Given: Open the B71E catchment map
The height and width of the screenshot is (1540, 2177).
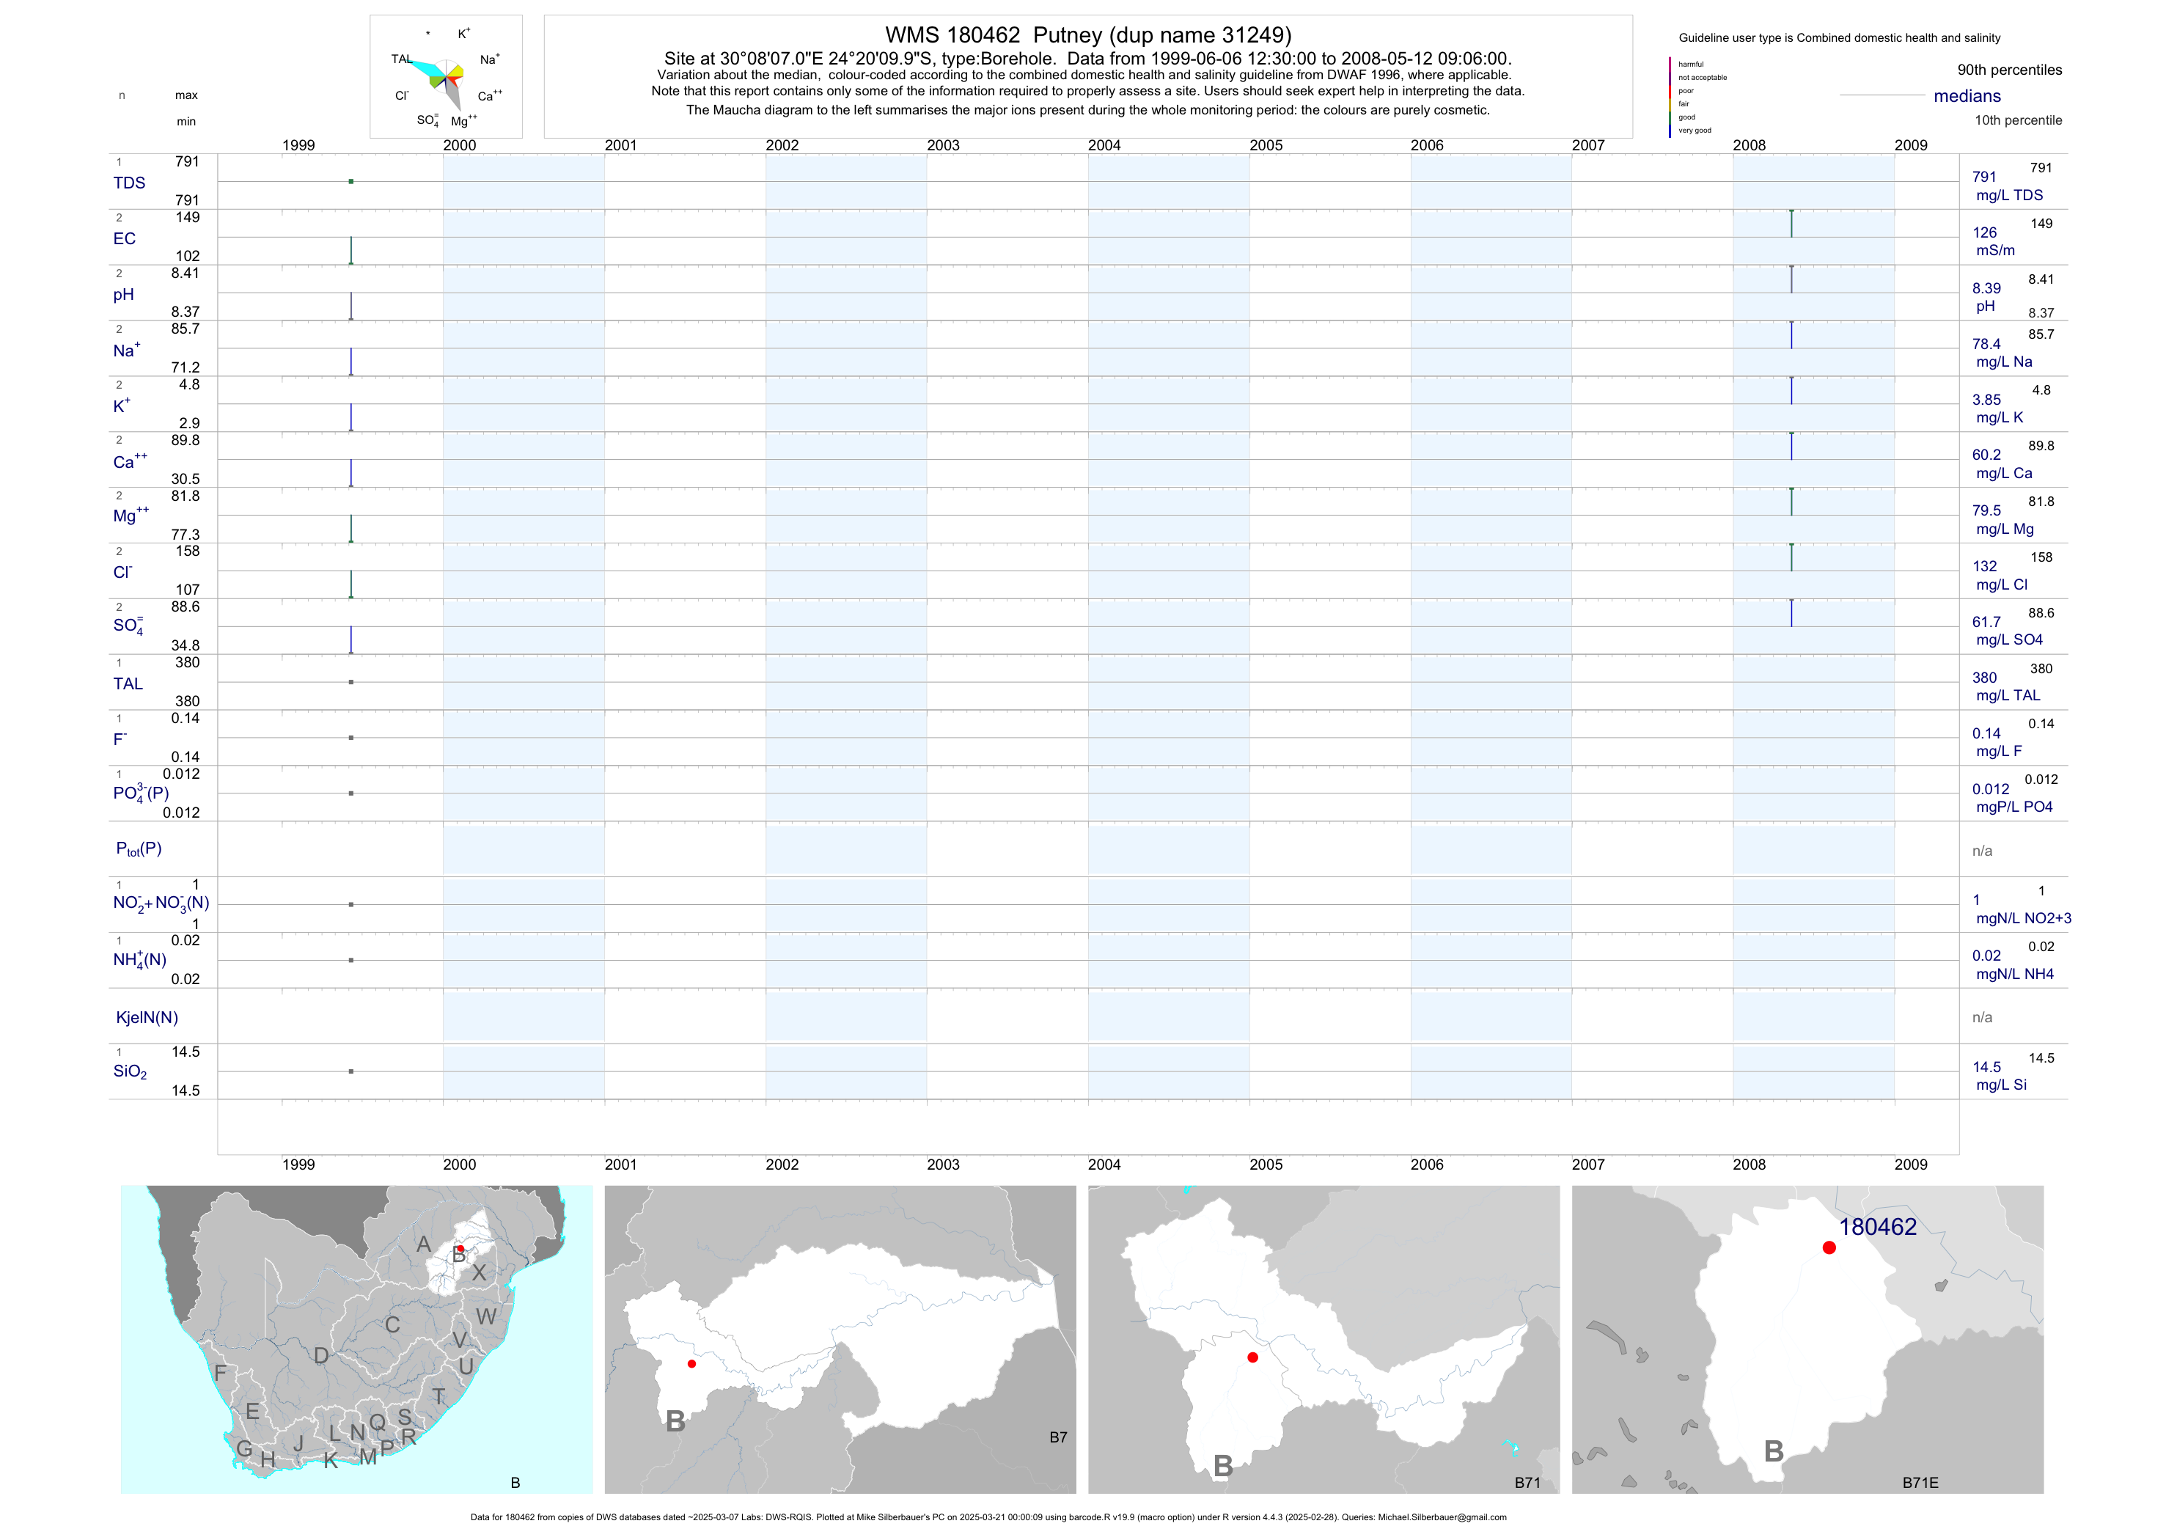Looking at the screenshot, I should [1807, 1339].
